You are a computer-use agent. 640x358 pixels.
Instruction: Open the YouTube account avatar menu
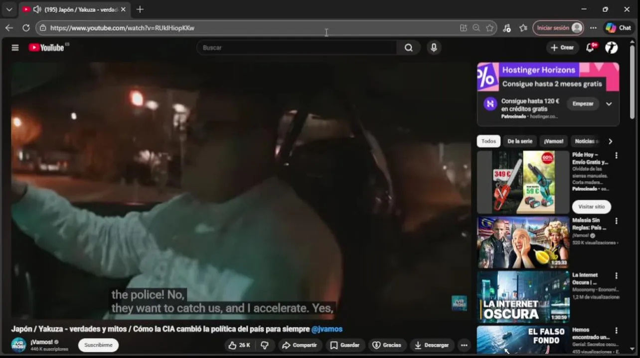point(612,48)
